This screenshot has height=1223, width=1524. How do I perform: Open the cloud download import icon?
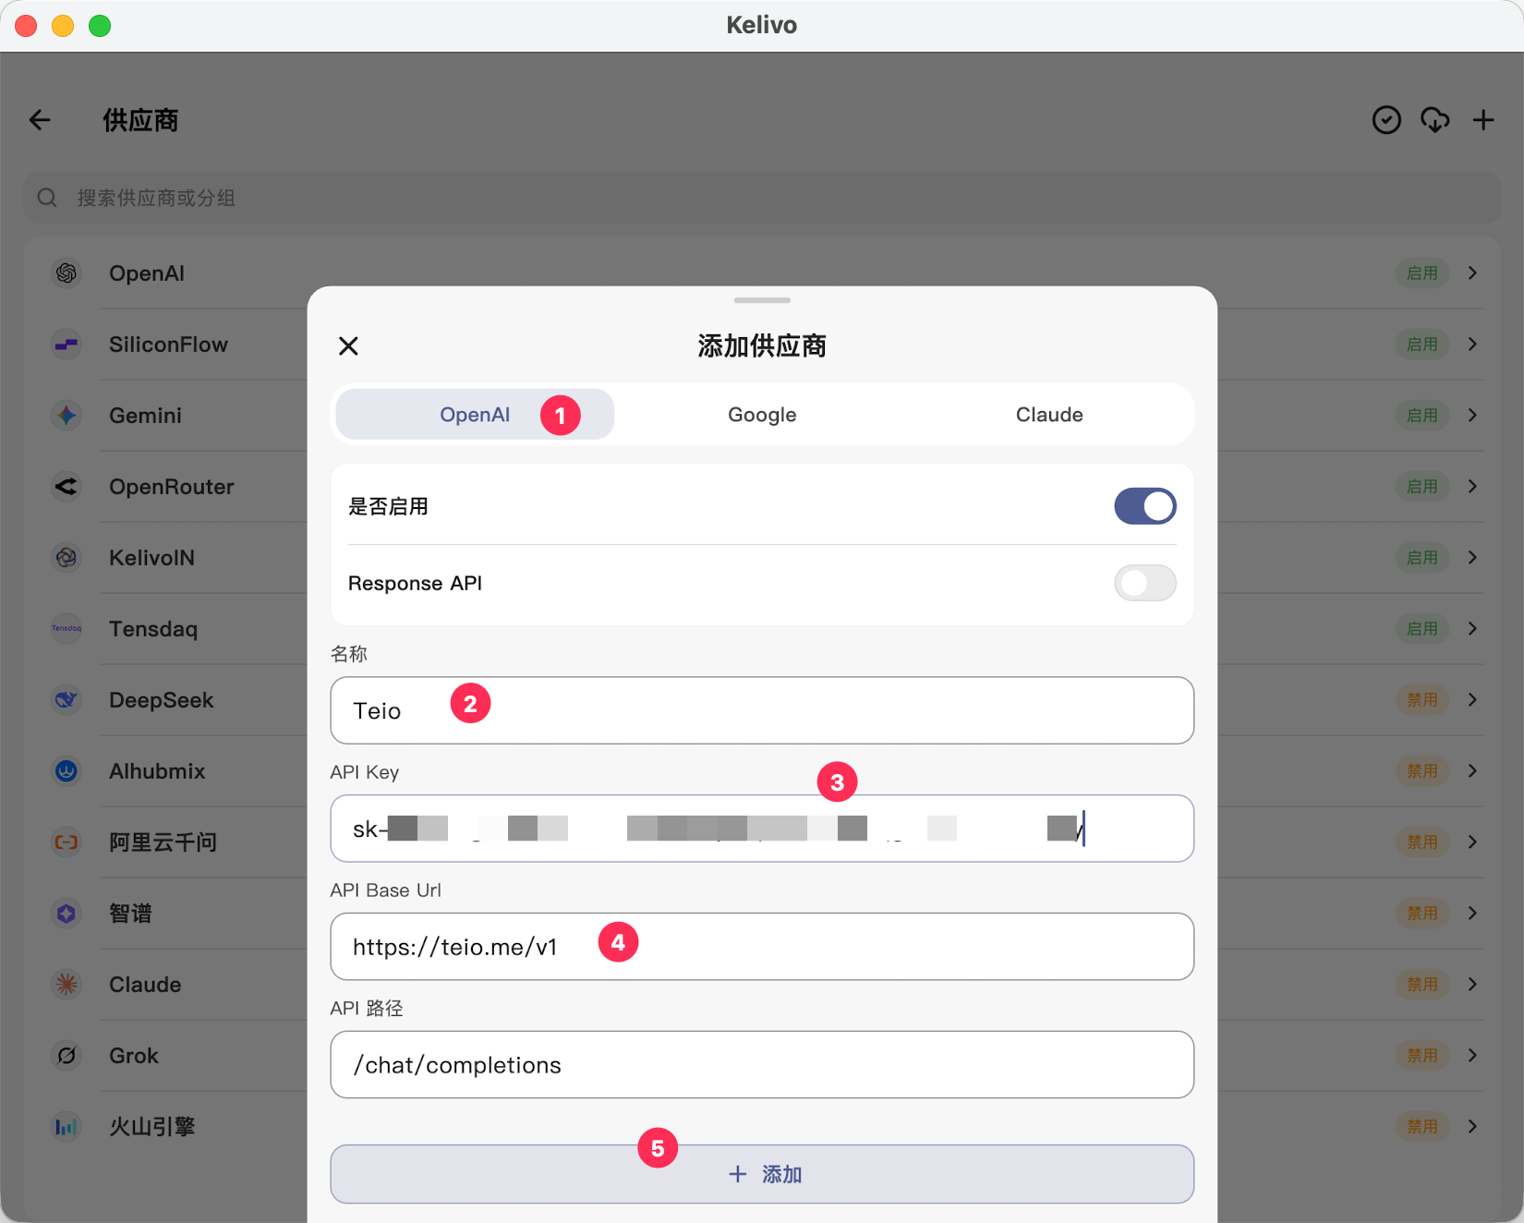[1434, 120]
